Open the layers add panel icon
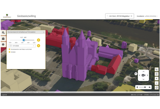 [x=3, y=33]
